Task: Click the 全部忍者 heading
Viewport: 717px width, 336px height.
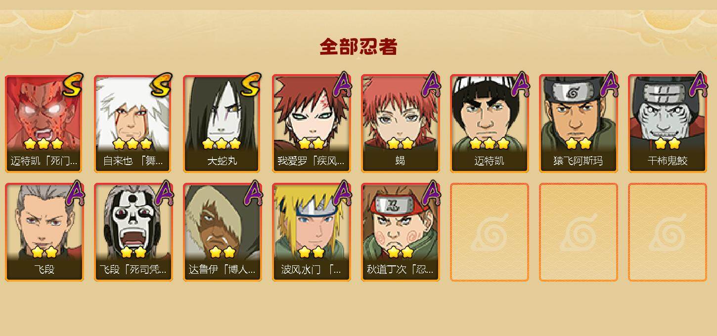Action: (358, 47)
